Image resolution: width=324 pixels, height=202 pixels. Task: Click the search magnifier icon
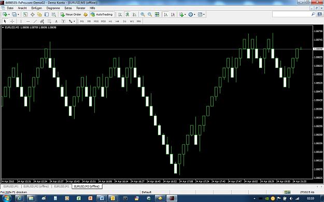click(313, 14)
